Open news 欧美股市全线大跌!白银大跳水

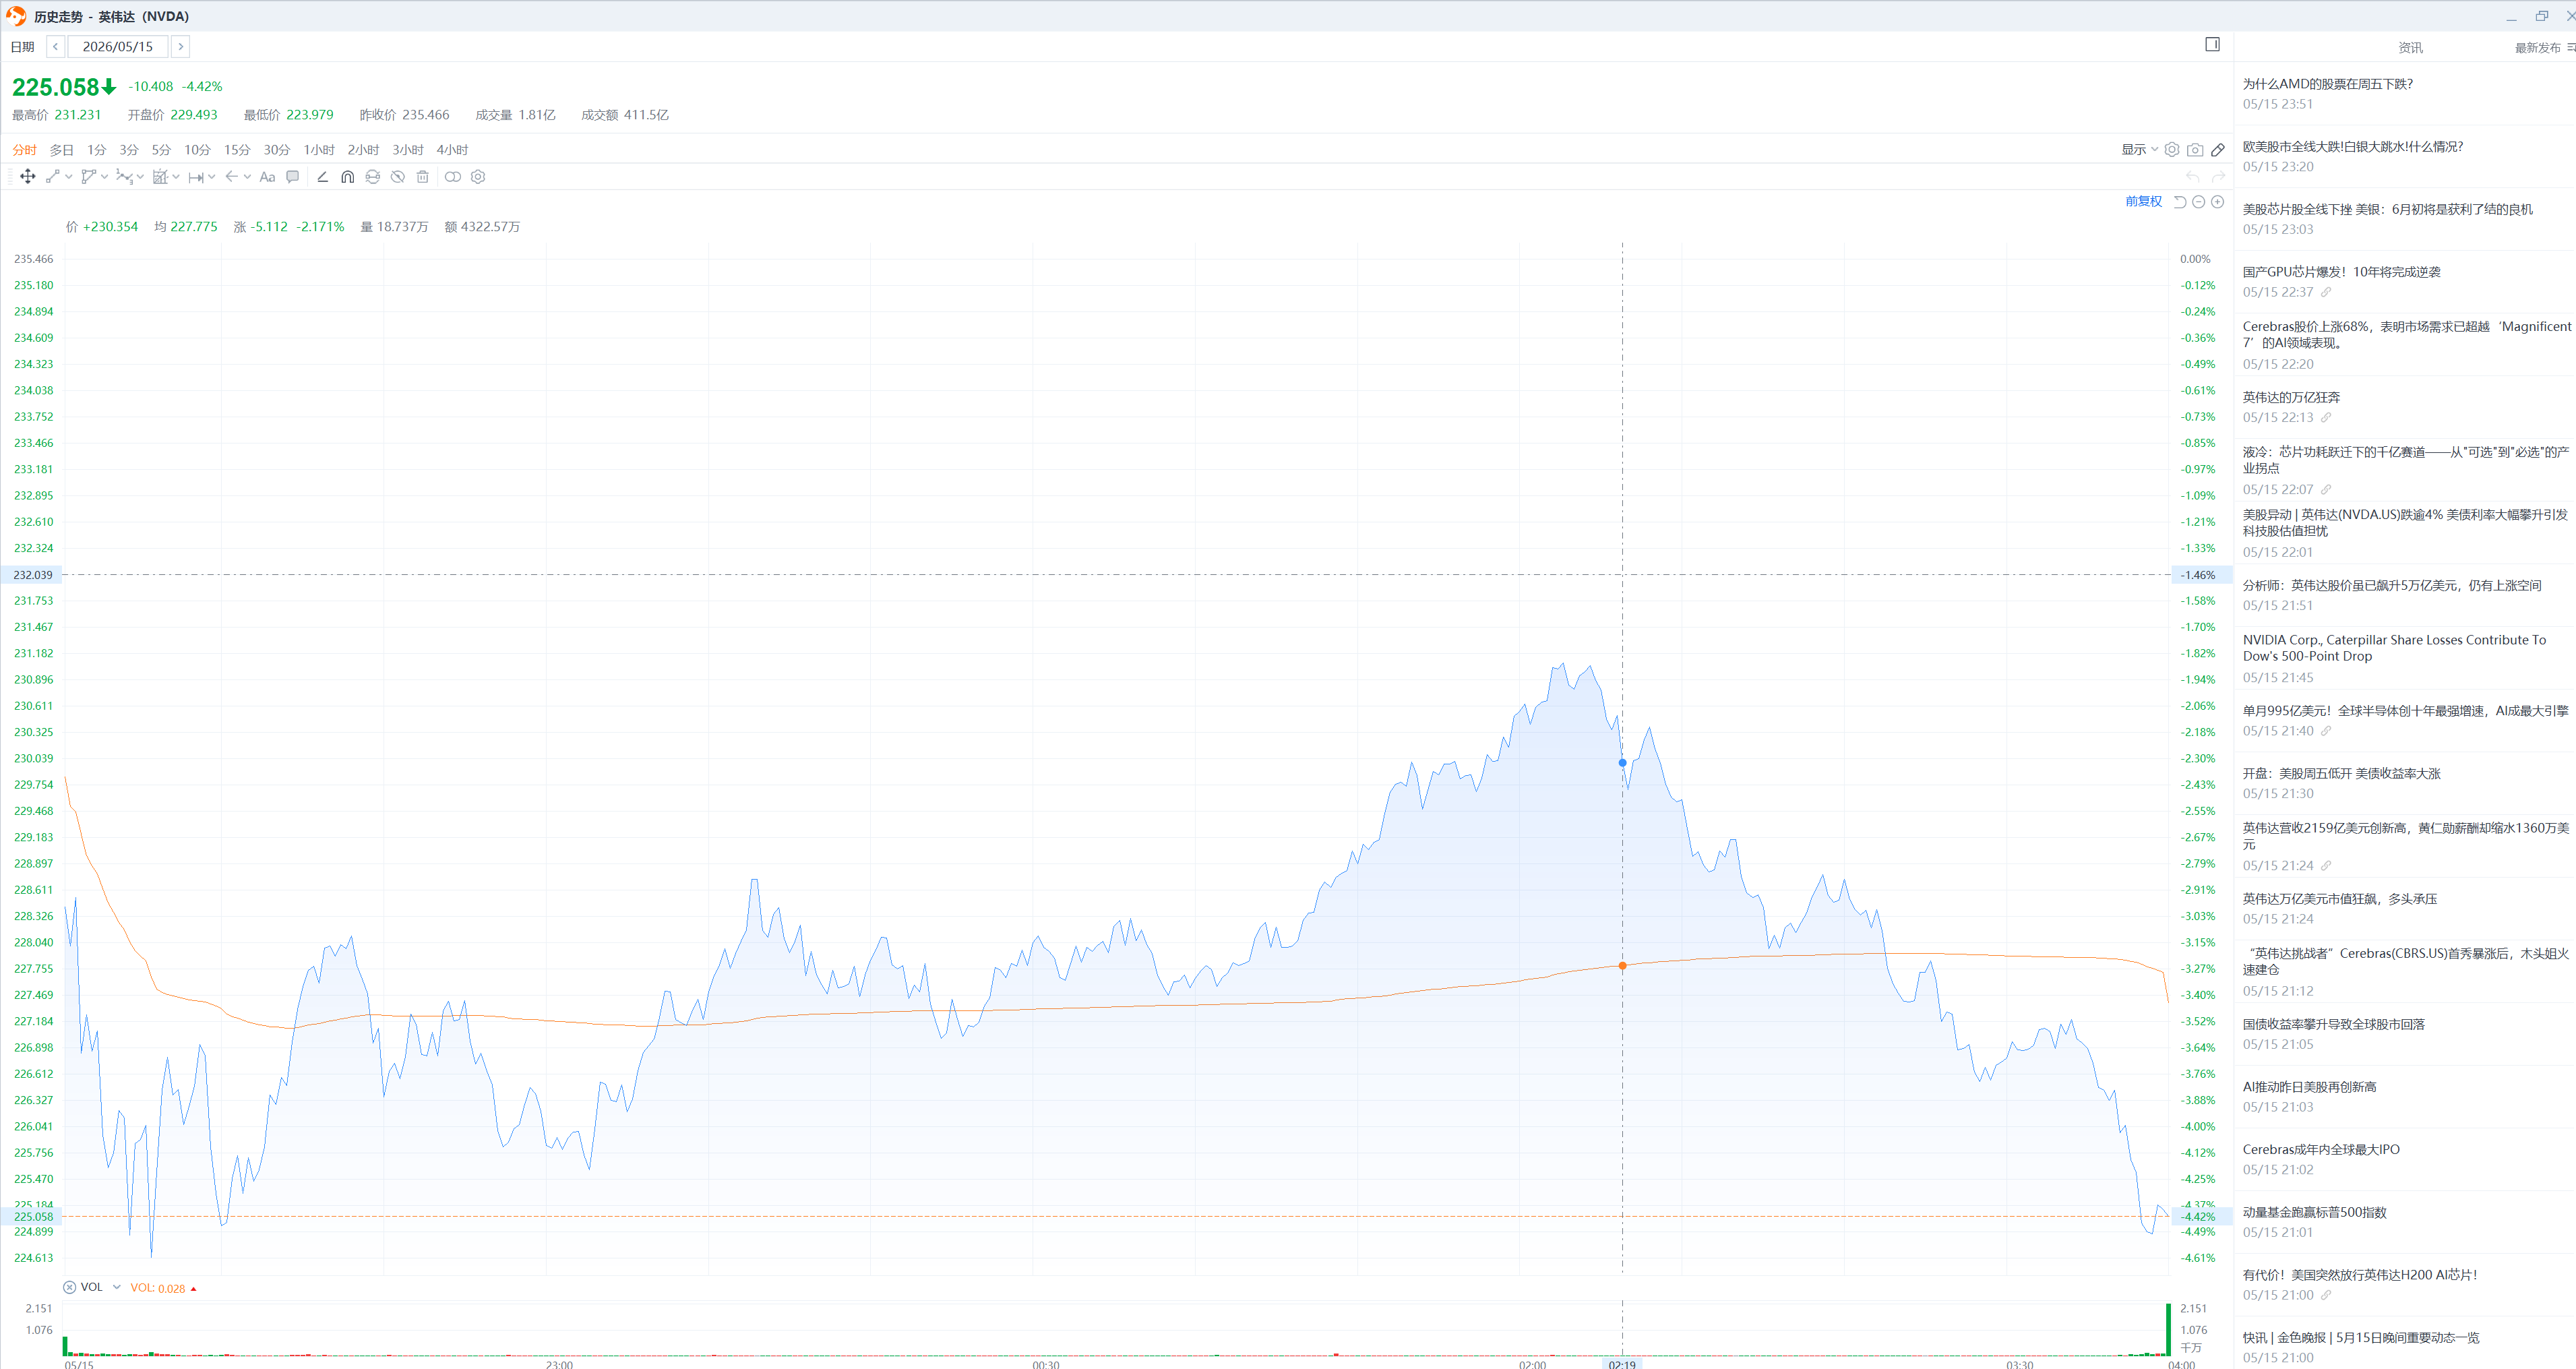point(2353,147)
